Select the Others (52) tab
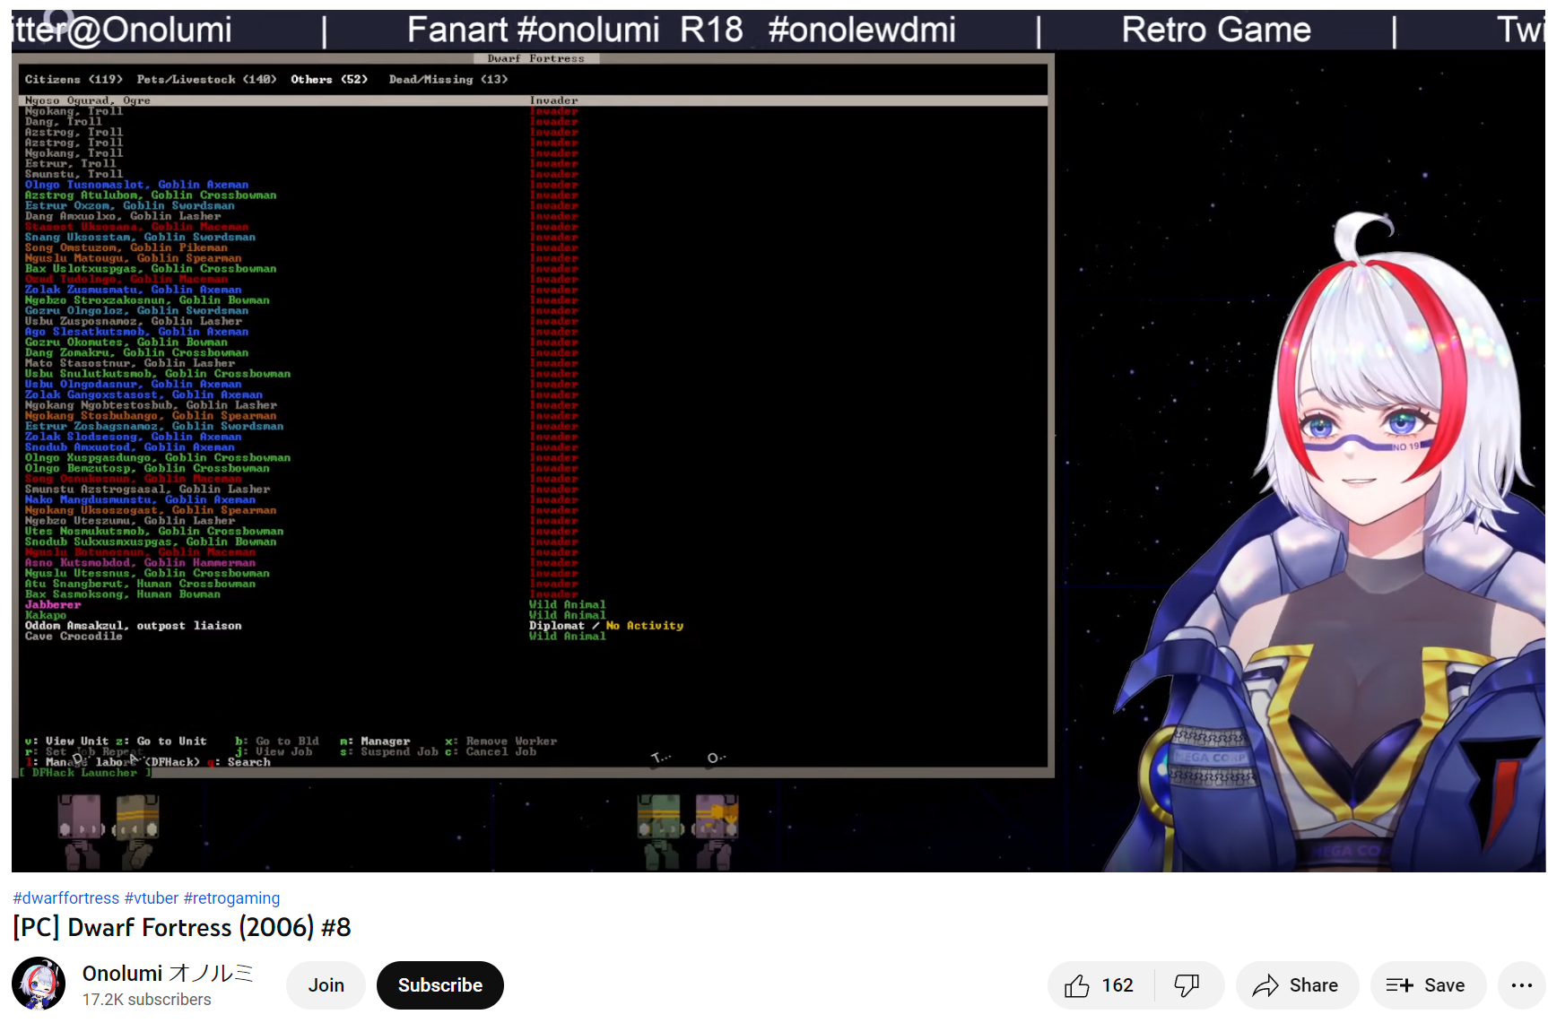 pyautogui.click(x=329, y=80)
